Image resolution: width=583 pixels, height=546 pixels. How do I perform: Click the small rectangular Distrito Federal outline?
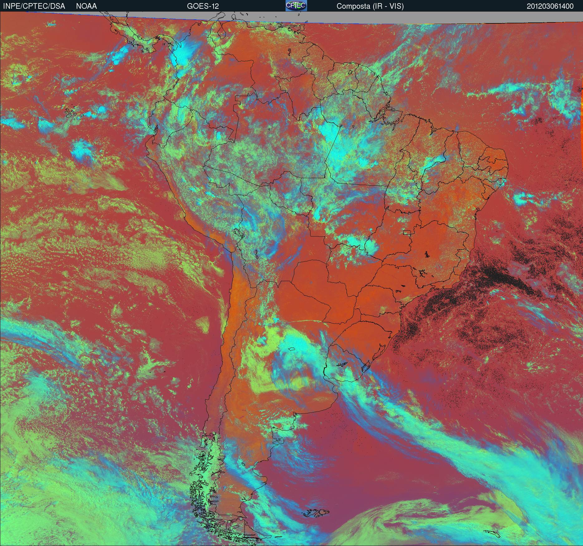(x=407, y=232)
